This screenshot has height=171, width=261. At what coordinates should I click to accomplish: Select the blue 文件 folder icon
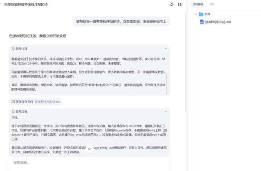[201, 14]
